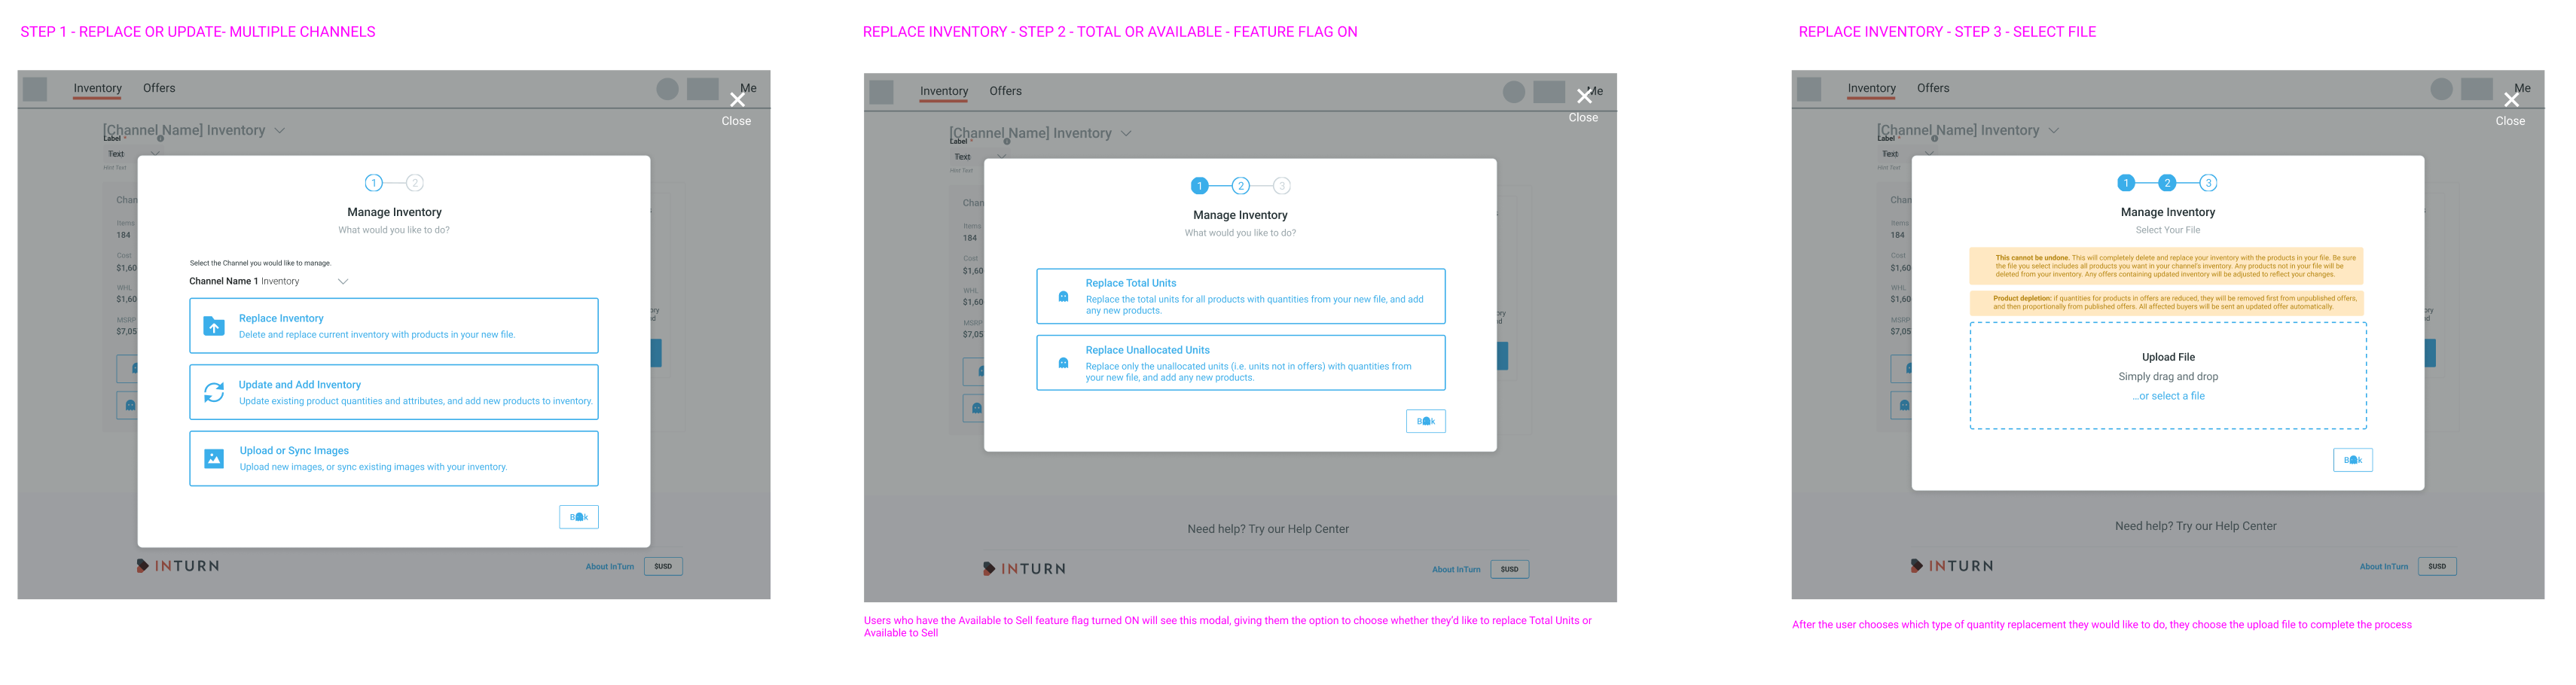Image resolution: width=2576 pixels, height=685 pixels.
Task: Select stepper circle 3 in the Step 3 modal
Action: [x=2209, y=183]
